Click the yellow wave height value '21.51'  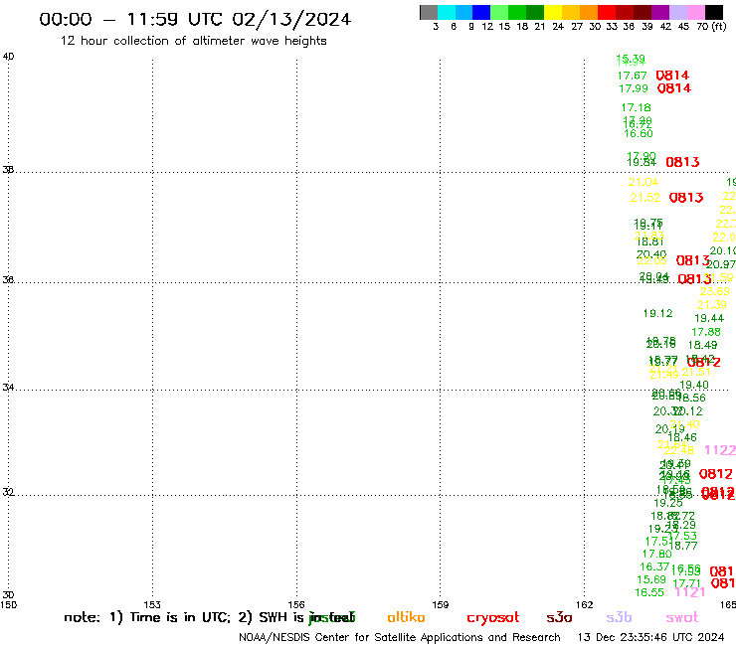click(696, 372)
